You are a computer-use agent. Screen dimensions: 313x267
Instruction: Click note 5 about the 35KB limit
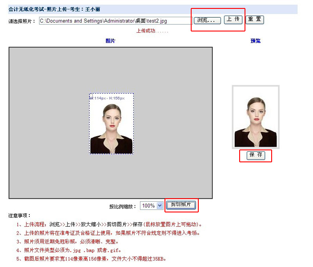pyautogui.click(x=91, y=259)
